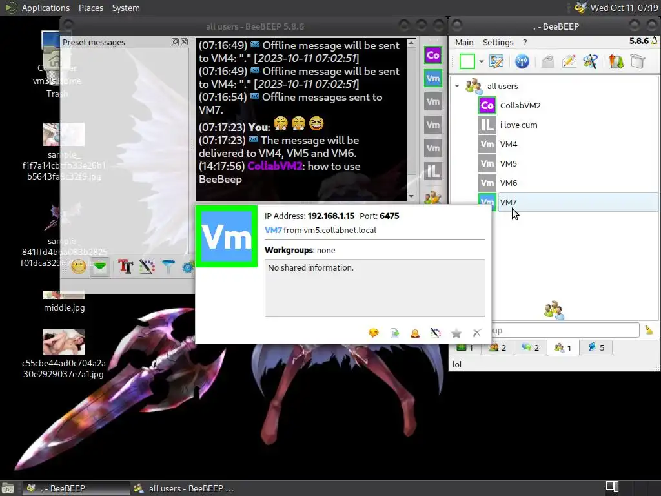Viewport: 661px width, 496px height.
Task: Open the Settings menu
Action: pos(498,42)
